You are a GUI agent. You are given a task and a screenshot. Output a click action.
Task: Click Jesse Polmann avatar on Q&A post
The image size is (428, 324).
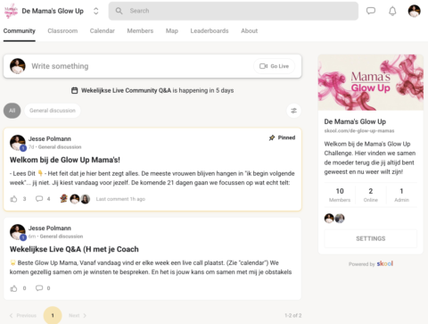tap(18, 231)
